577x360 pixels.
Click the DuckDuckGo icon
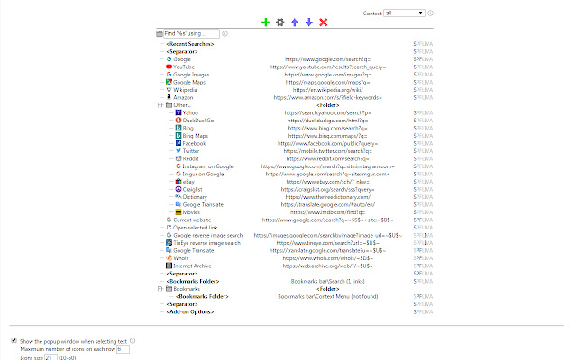point(179,121)
